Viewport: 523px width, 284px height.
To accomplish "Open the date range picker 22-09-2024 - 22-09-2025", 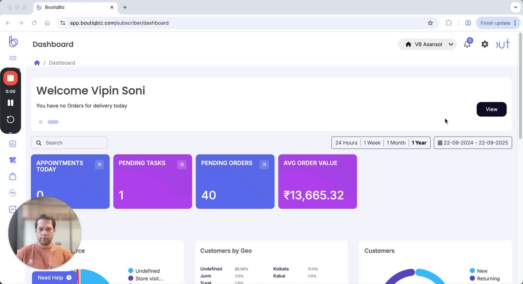I will click(x=473, y=143).
